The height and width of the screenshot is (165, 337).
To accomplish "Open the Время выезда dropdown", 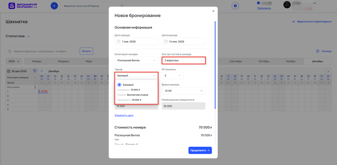I will (183, 91).
